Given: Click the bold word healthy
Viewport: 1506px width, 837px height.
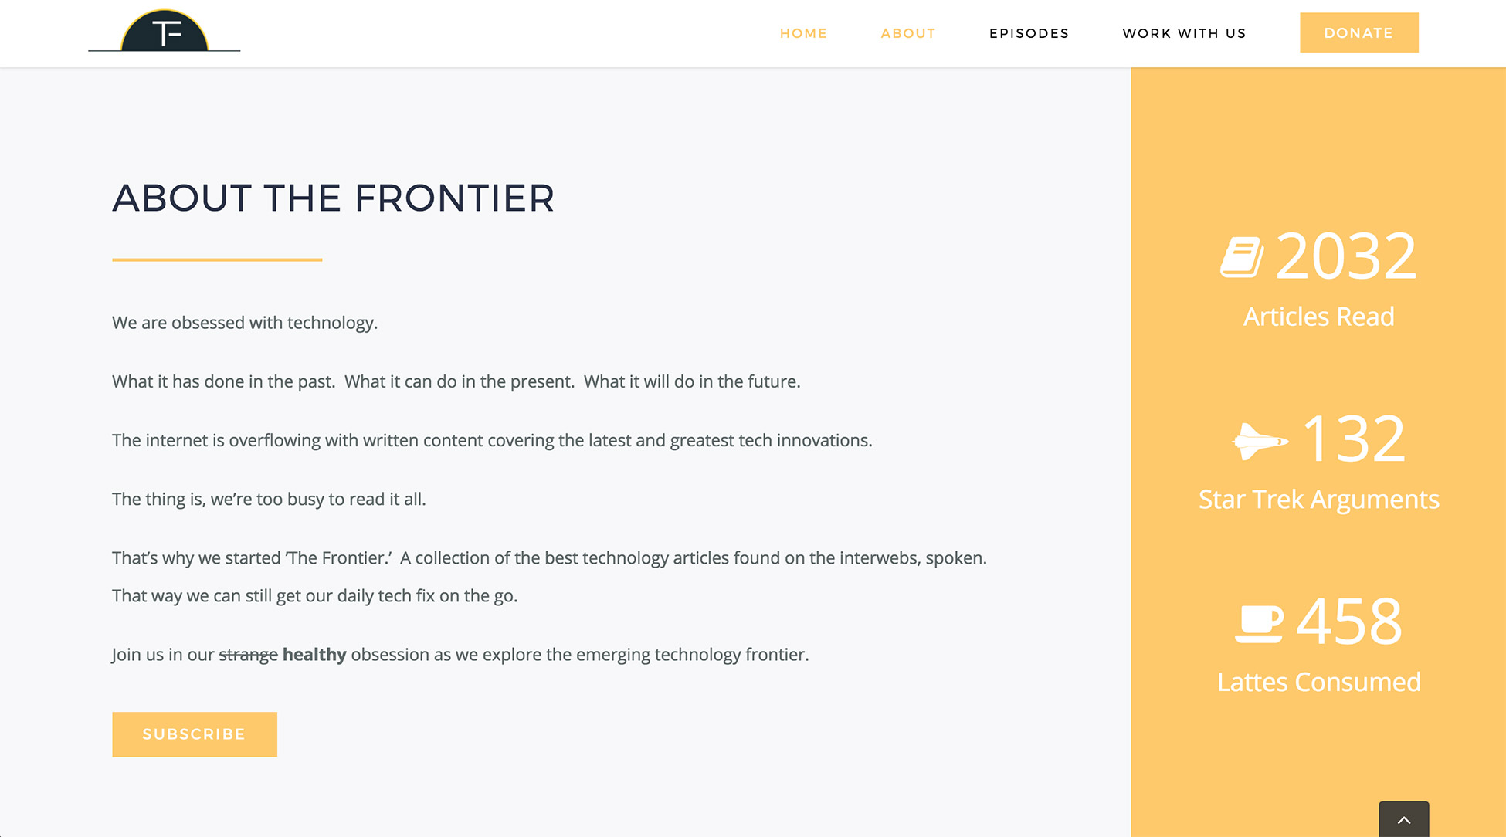Looking at the screenshot, I should click(314, 655).
